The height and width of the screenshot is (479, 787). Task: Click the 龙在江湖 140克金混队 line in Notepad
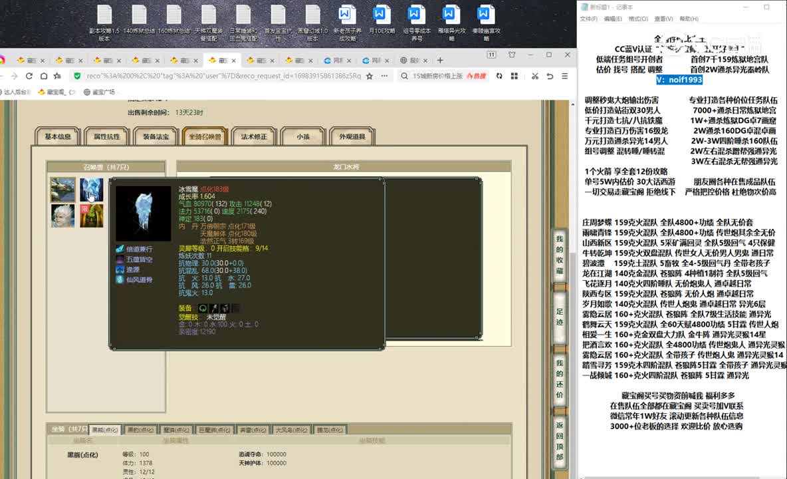point(675,273)
